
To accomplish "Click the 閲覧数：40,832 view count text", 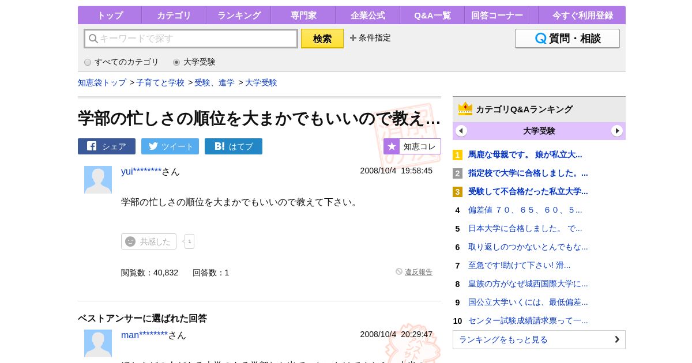I will pos(150,273).
